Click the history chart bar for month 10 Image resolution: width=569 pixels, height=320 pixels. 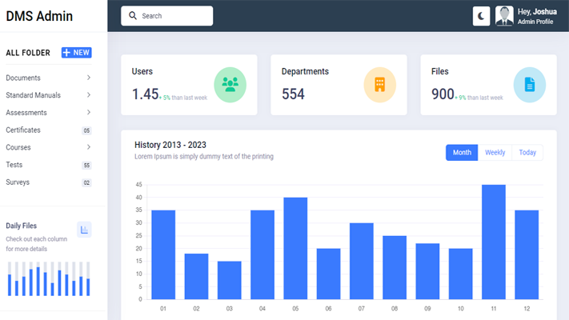[460, 274]
